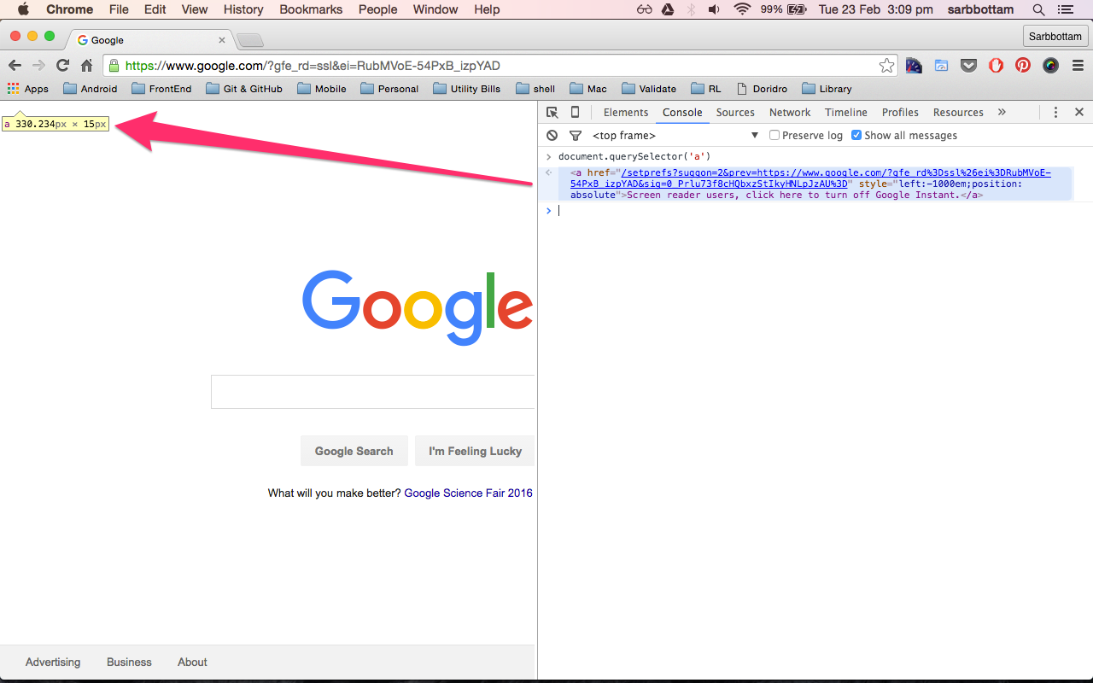Click I'm Feeling Lucky button
Screen dimensions: 1093x683
(x=475, y=451)
